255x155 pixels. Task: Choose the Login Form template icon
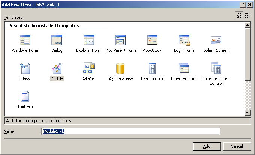coord(185,40)
